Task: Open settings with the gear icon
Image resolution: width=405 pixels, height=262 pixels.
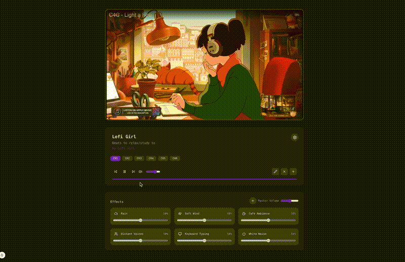Action: point(295,137)
